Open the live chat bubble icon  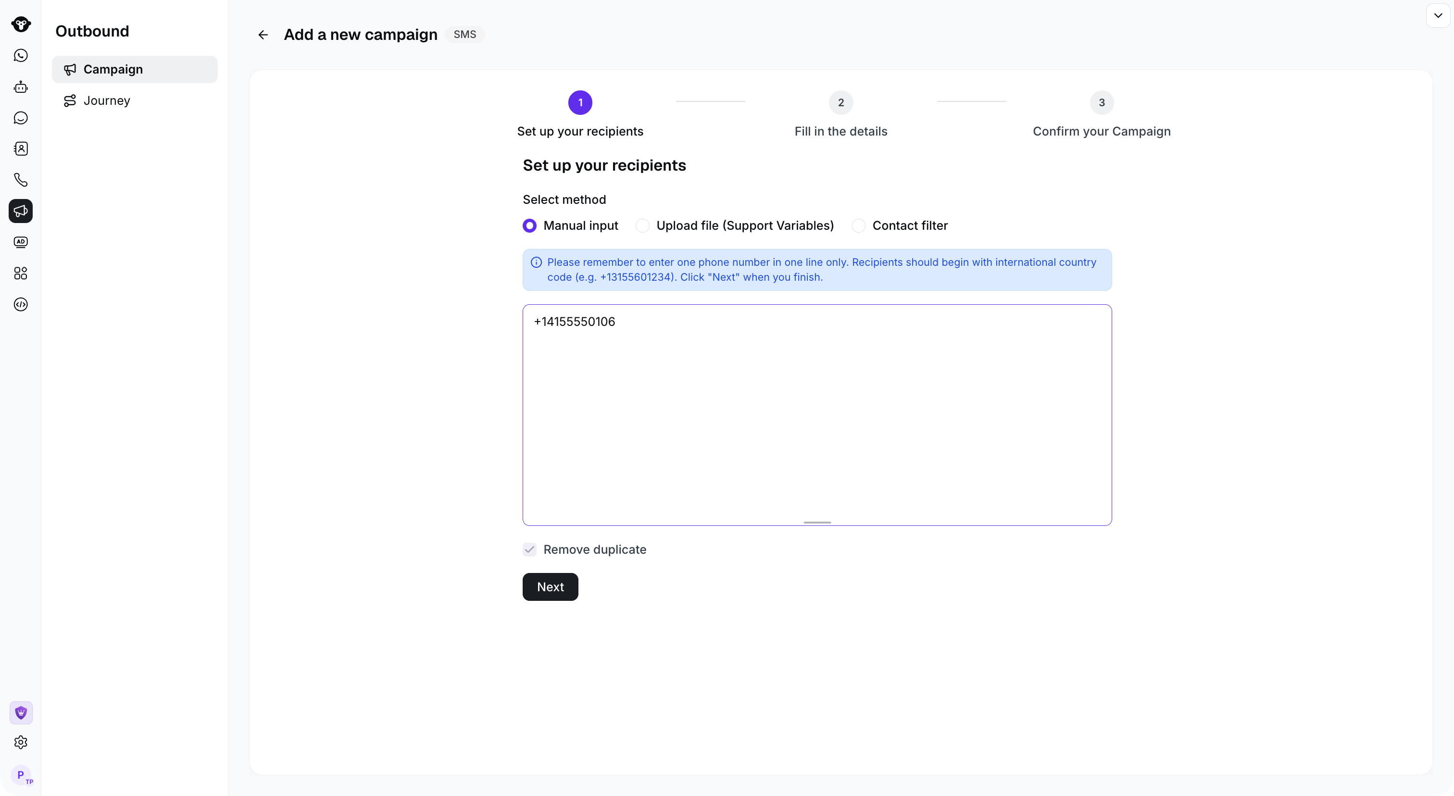click(21, 118)
